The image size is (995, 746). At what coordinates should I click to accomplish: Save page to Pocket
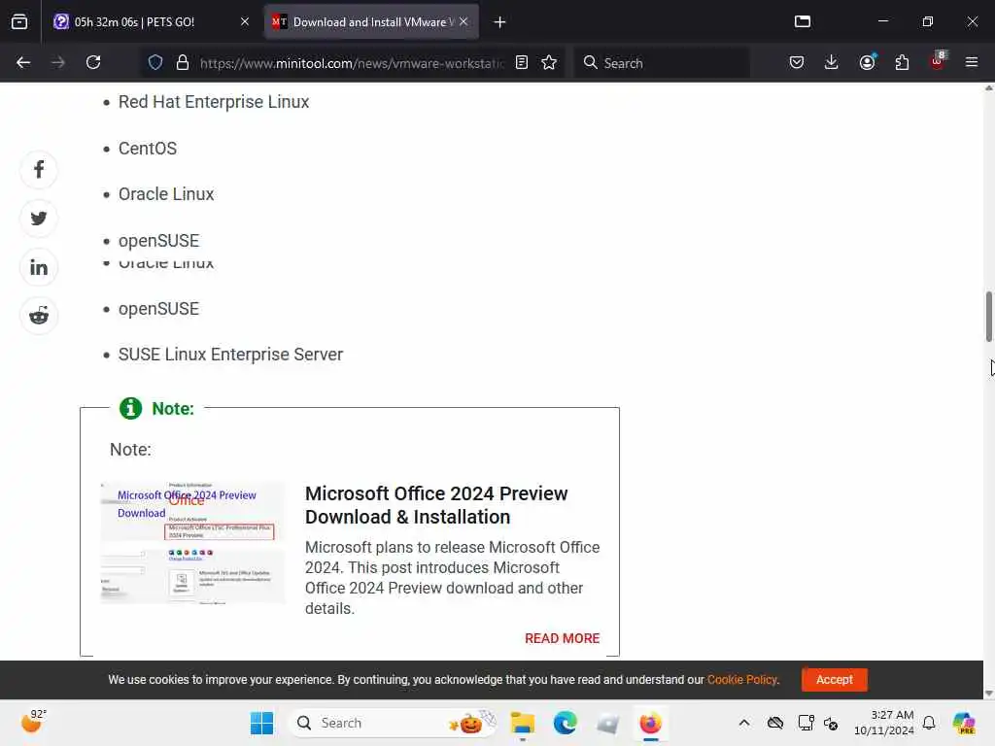click(x=797, y=62)
